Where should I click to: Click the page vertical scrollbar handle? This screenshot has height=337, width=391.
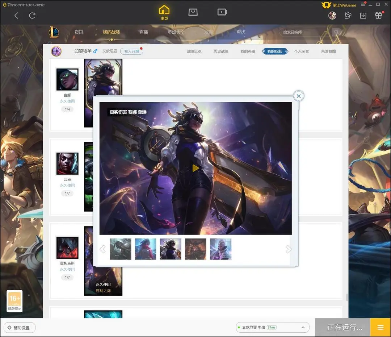[346, 297]
